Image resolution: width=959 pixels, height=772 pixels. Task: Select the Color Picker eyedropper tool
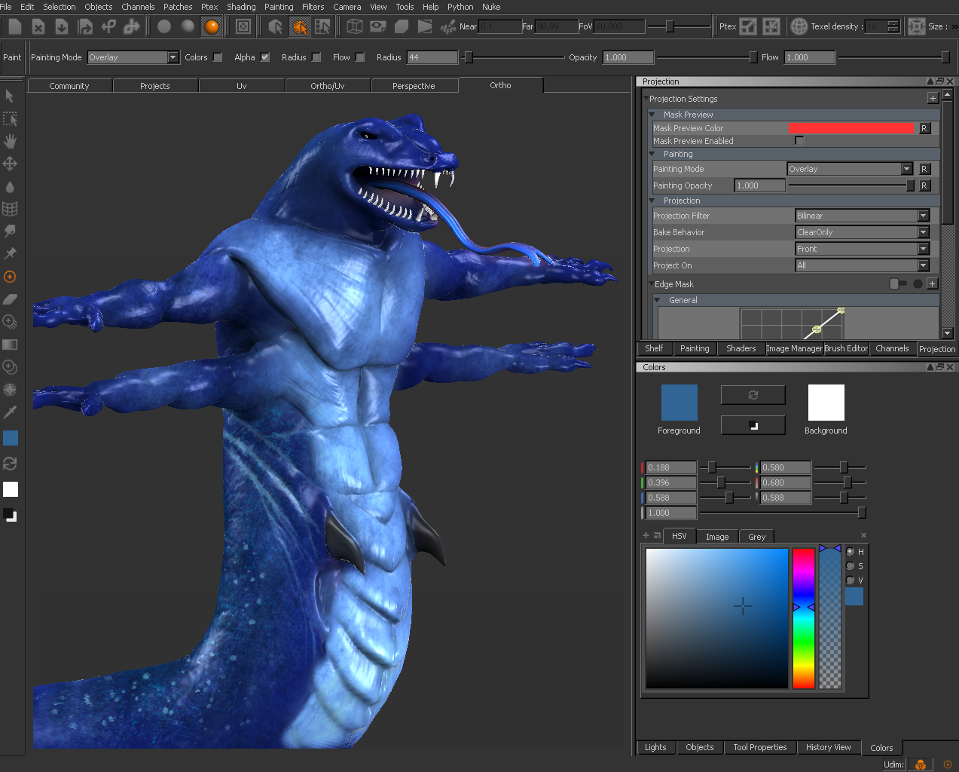10,412
